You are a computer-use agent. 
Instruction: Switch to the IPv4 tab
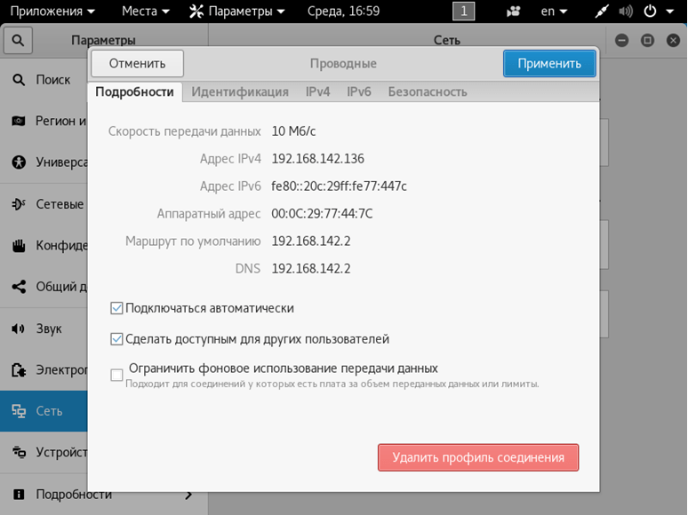click(317, 92)
